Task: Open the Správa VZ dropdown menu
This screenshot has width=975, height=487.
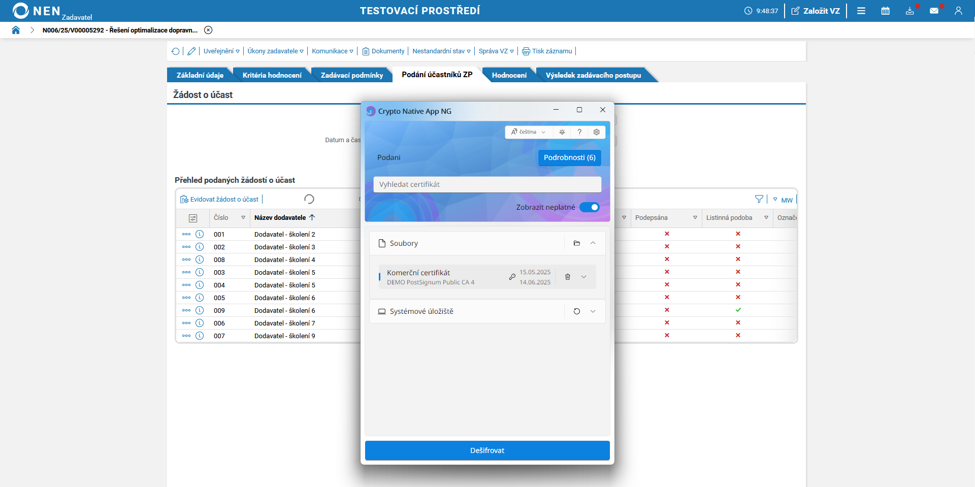Action: [x=496, y=51]
